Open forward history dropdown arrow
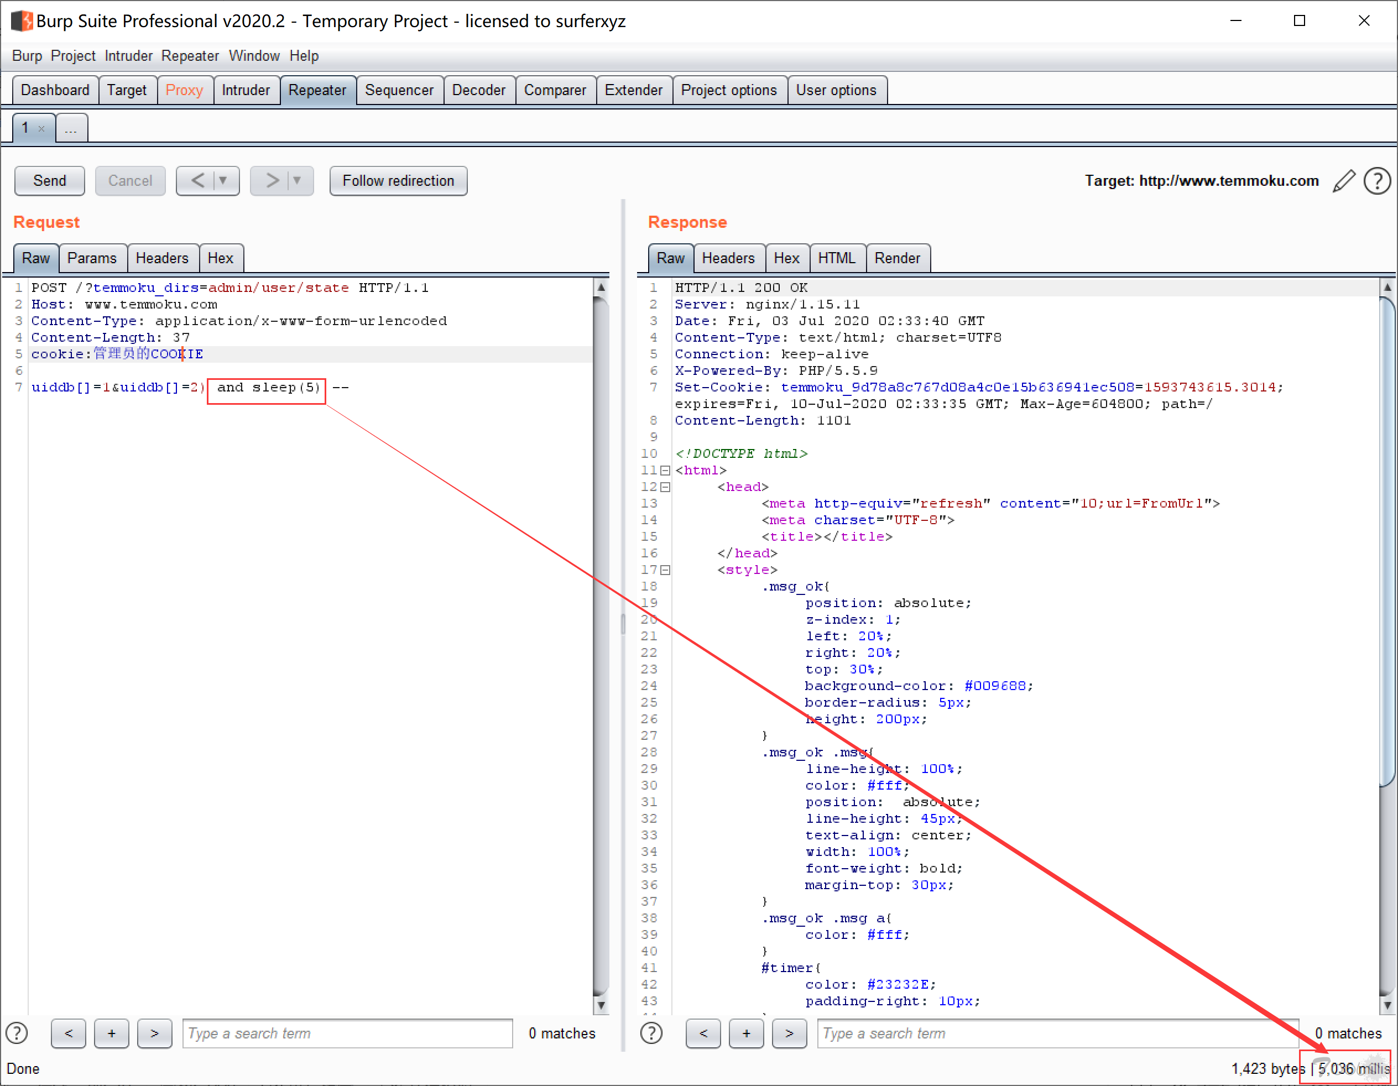The width and height of the screenshot is (1398, 1086). coord(297,181)
